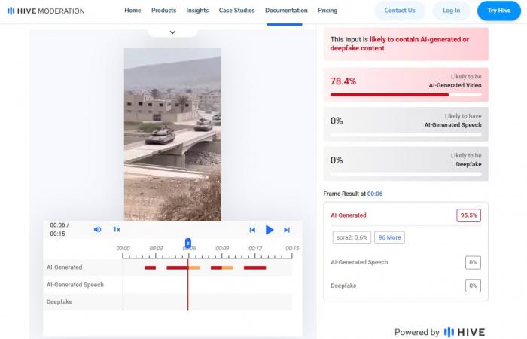Open the Pricing page
This screenshot has height=339, width=527.
(x=327, y=11)
